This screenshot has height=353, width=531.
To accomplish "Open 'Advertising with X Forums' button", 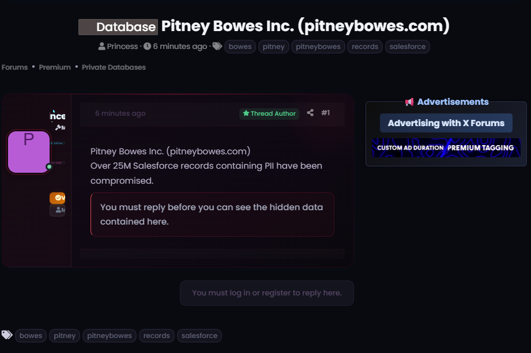I will click(x=446, y=123).
